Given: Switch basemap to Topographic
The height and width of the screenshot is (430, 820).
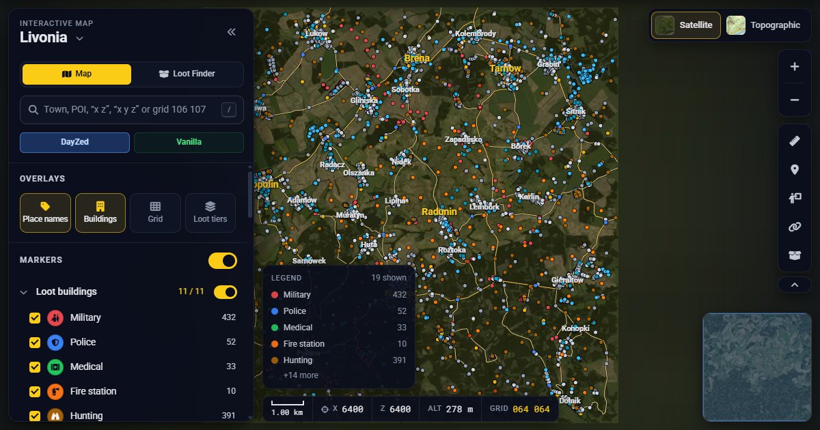Looking at the screenshot, I should [763, 25].
